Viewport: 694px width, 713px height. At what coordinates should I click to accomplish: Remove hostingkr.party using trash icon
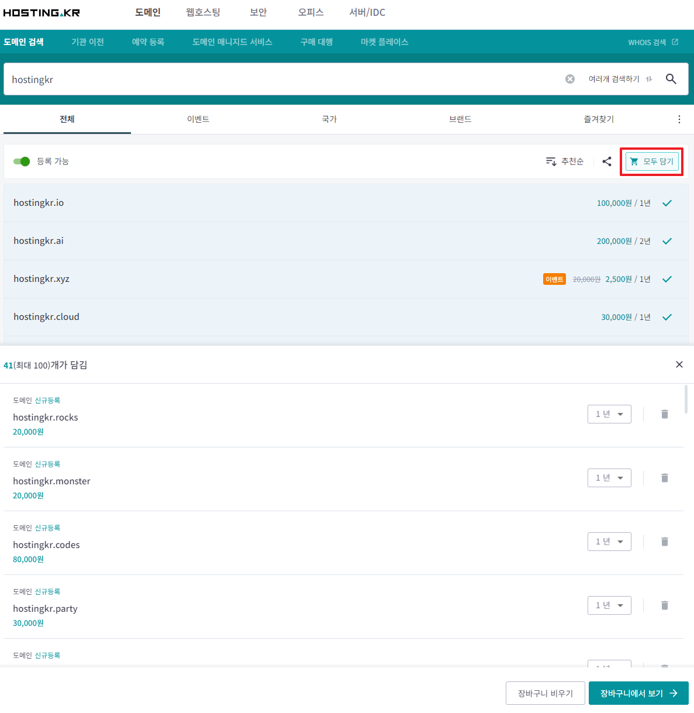664,605
